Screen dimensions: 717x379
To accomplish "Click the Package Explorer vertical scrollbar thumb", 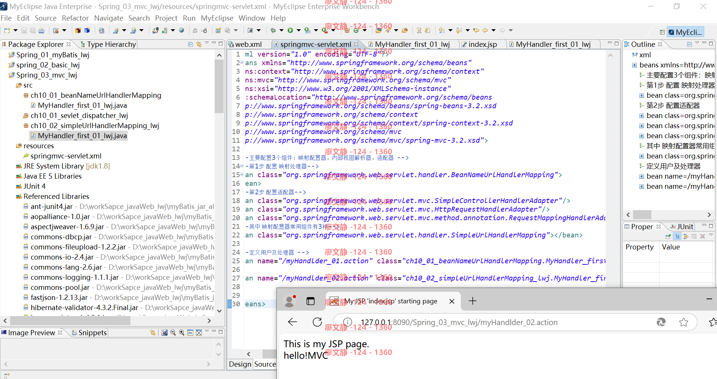I will point(219,86).
